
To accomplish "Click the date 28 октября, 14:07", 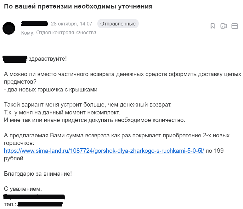I will click(71, 24).
